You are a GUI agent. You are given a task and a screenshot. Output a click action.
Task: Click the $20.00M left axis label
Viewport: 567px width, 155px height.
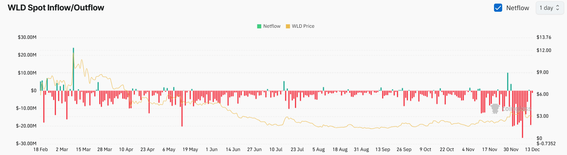(x=27, y=55)
